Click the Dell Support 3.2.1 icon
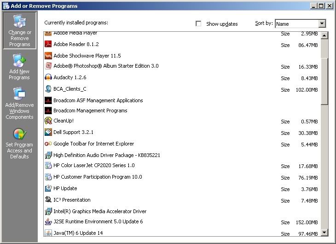The width and height of the screenshot is (336, 244). pyautogui.click(x=48, y=132)
